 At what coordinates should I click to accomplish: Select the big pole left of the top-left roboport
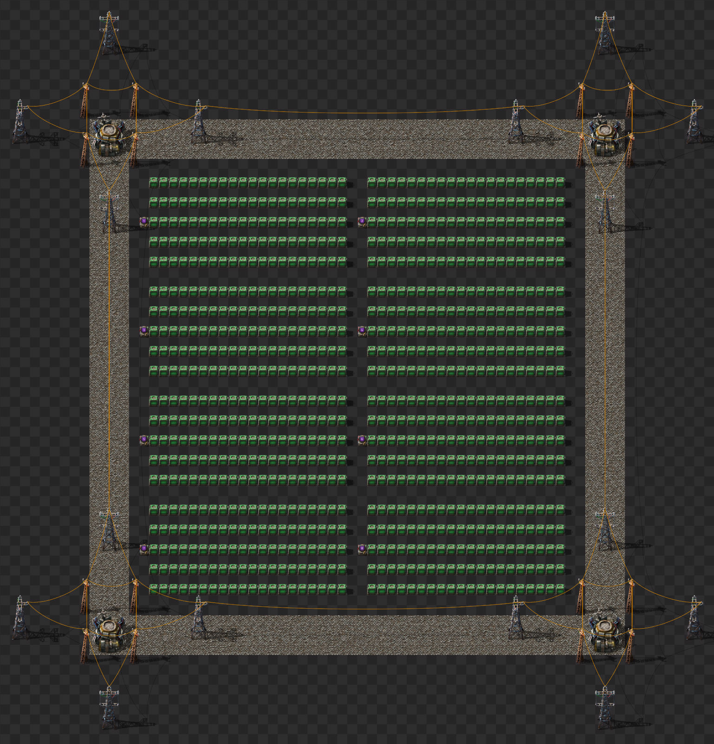point(20,121)
